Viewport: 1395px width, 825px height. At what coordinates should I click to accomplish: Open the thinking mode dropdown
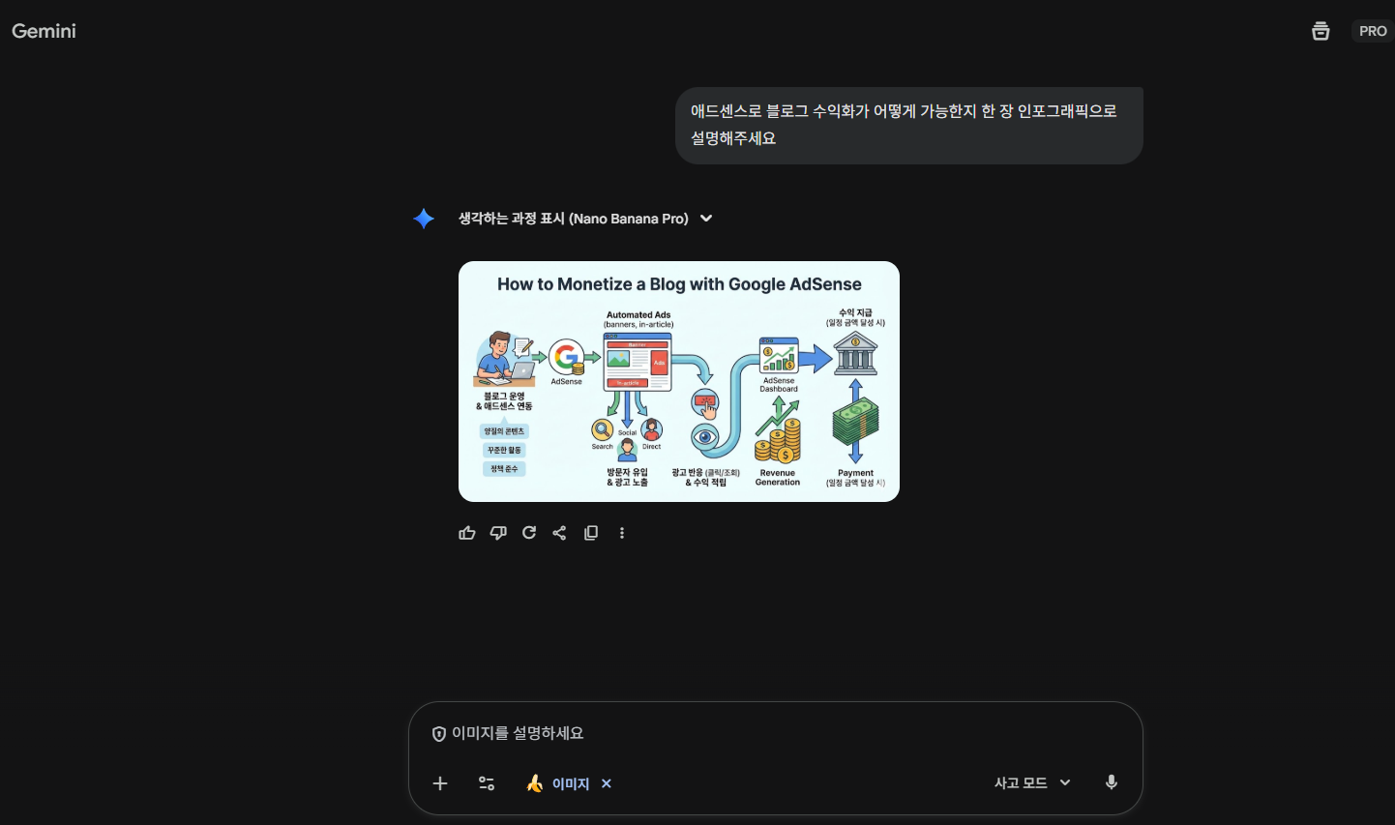pos(1032,782)
